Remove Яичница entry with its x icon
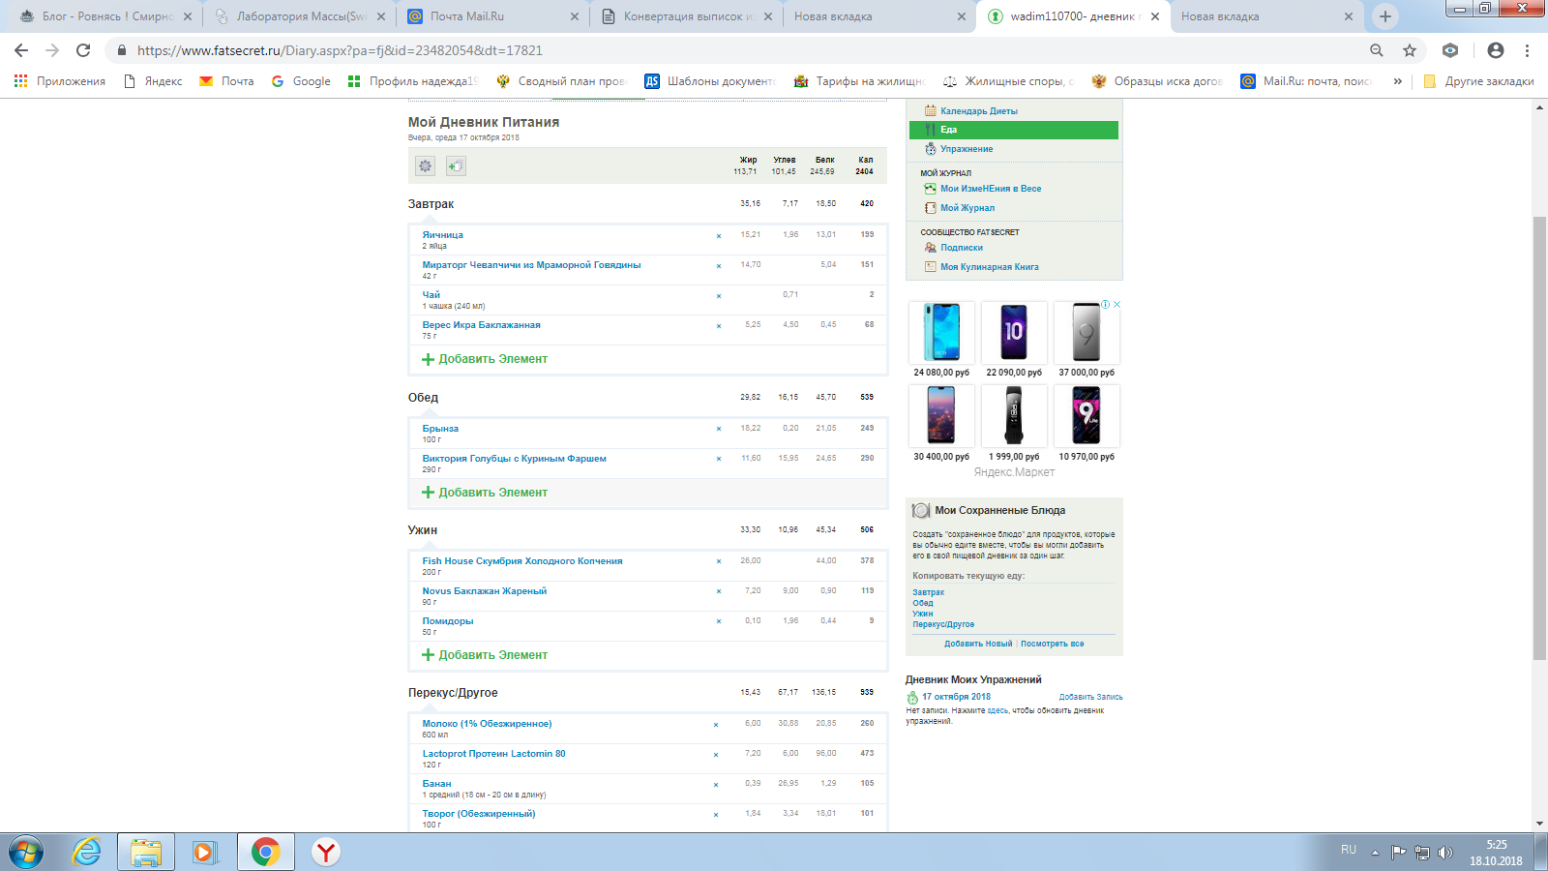Viewport: 1548px width, 871px height. click(x=718, y=236)
